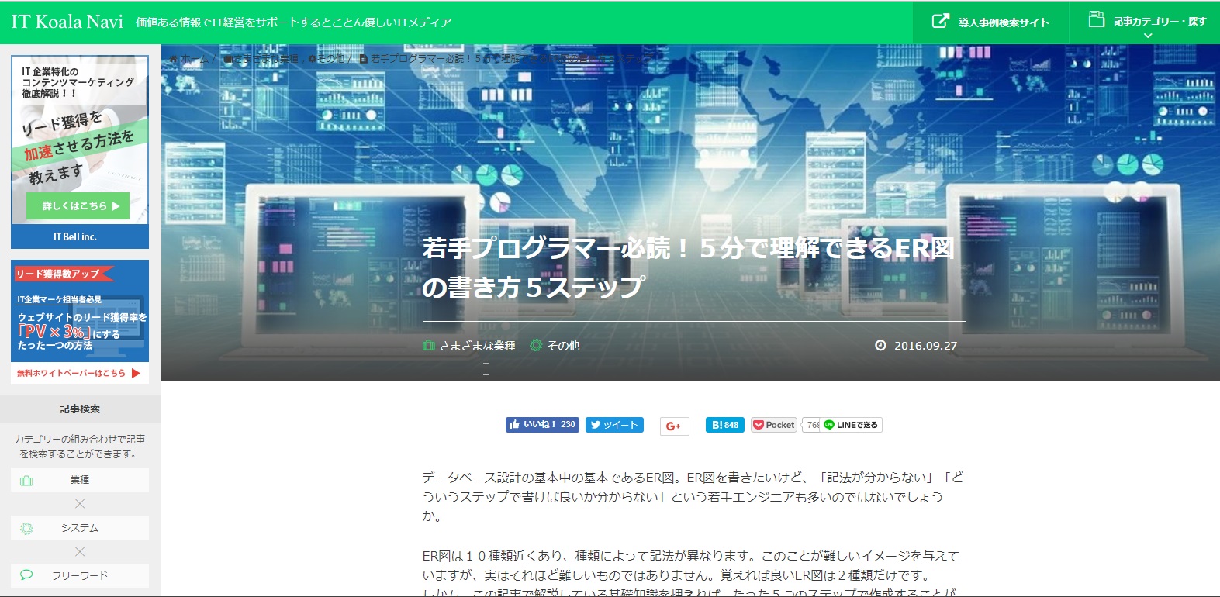Expand the システム search category
The image size is (1220, 597).
(x=80, y=528)
